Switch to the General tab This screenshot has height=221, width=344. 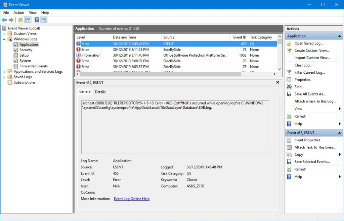(85, 91)
